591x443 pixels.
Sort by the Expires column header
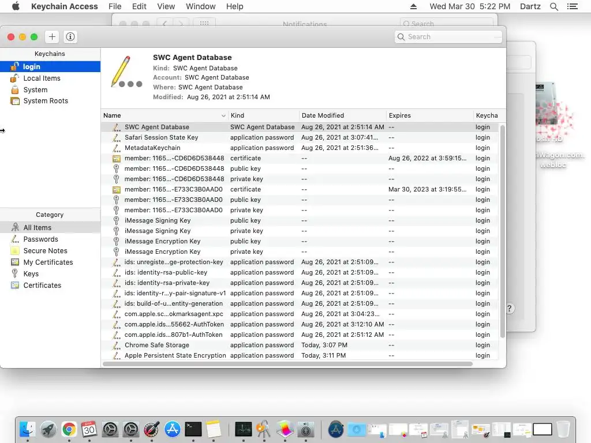pyautogui.click(x=429, y=115)
